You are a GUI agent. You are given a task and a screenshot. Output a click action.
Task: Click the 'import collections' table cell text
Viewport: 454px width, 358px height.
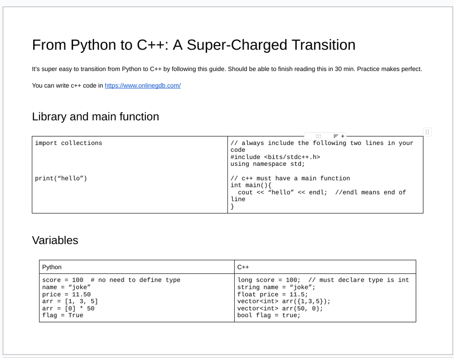[69, 143]
